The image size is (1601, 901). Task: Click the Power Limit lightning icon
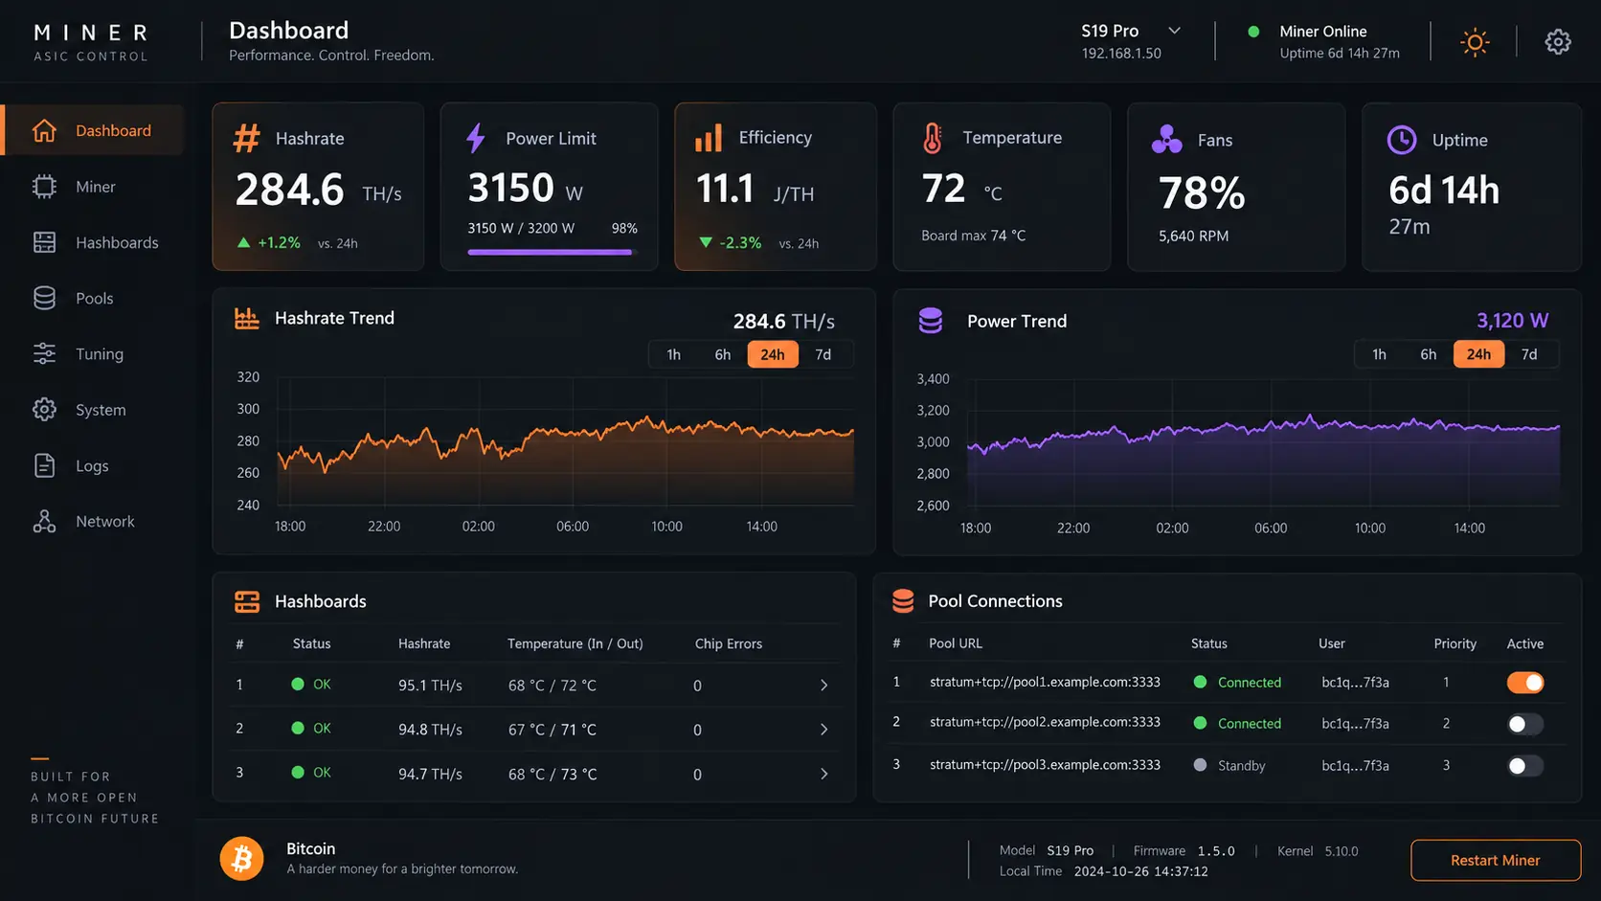coord(476,138)
